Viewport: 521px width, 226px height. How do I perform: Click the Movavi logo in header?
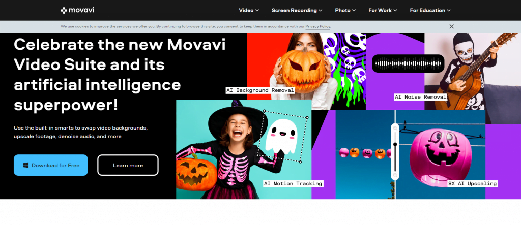click(77, 10)
